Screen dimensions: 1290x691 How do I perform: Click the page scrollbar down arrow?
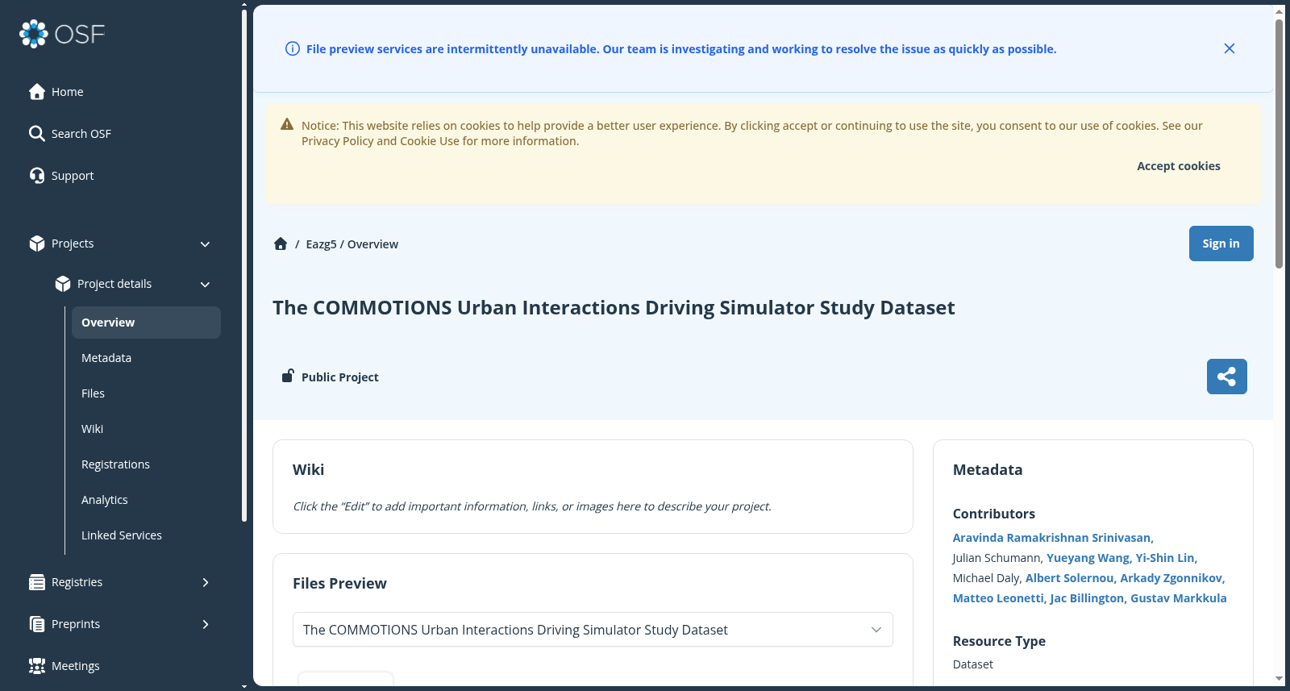pos(1279,679)
